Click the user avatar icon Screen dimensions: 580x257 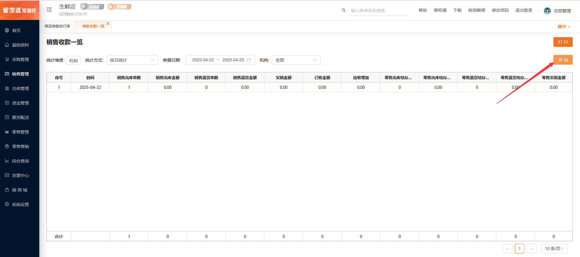tap(547, 11)
